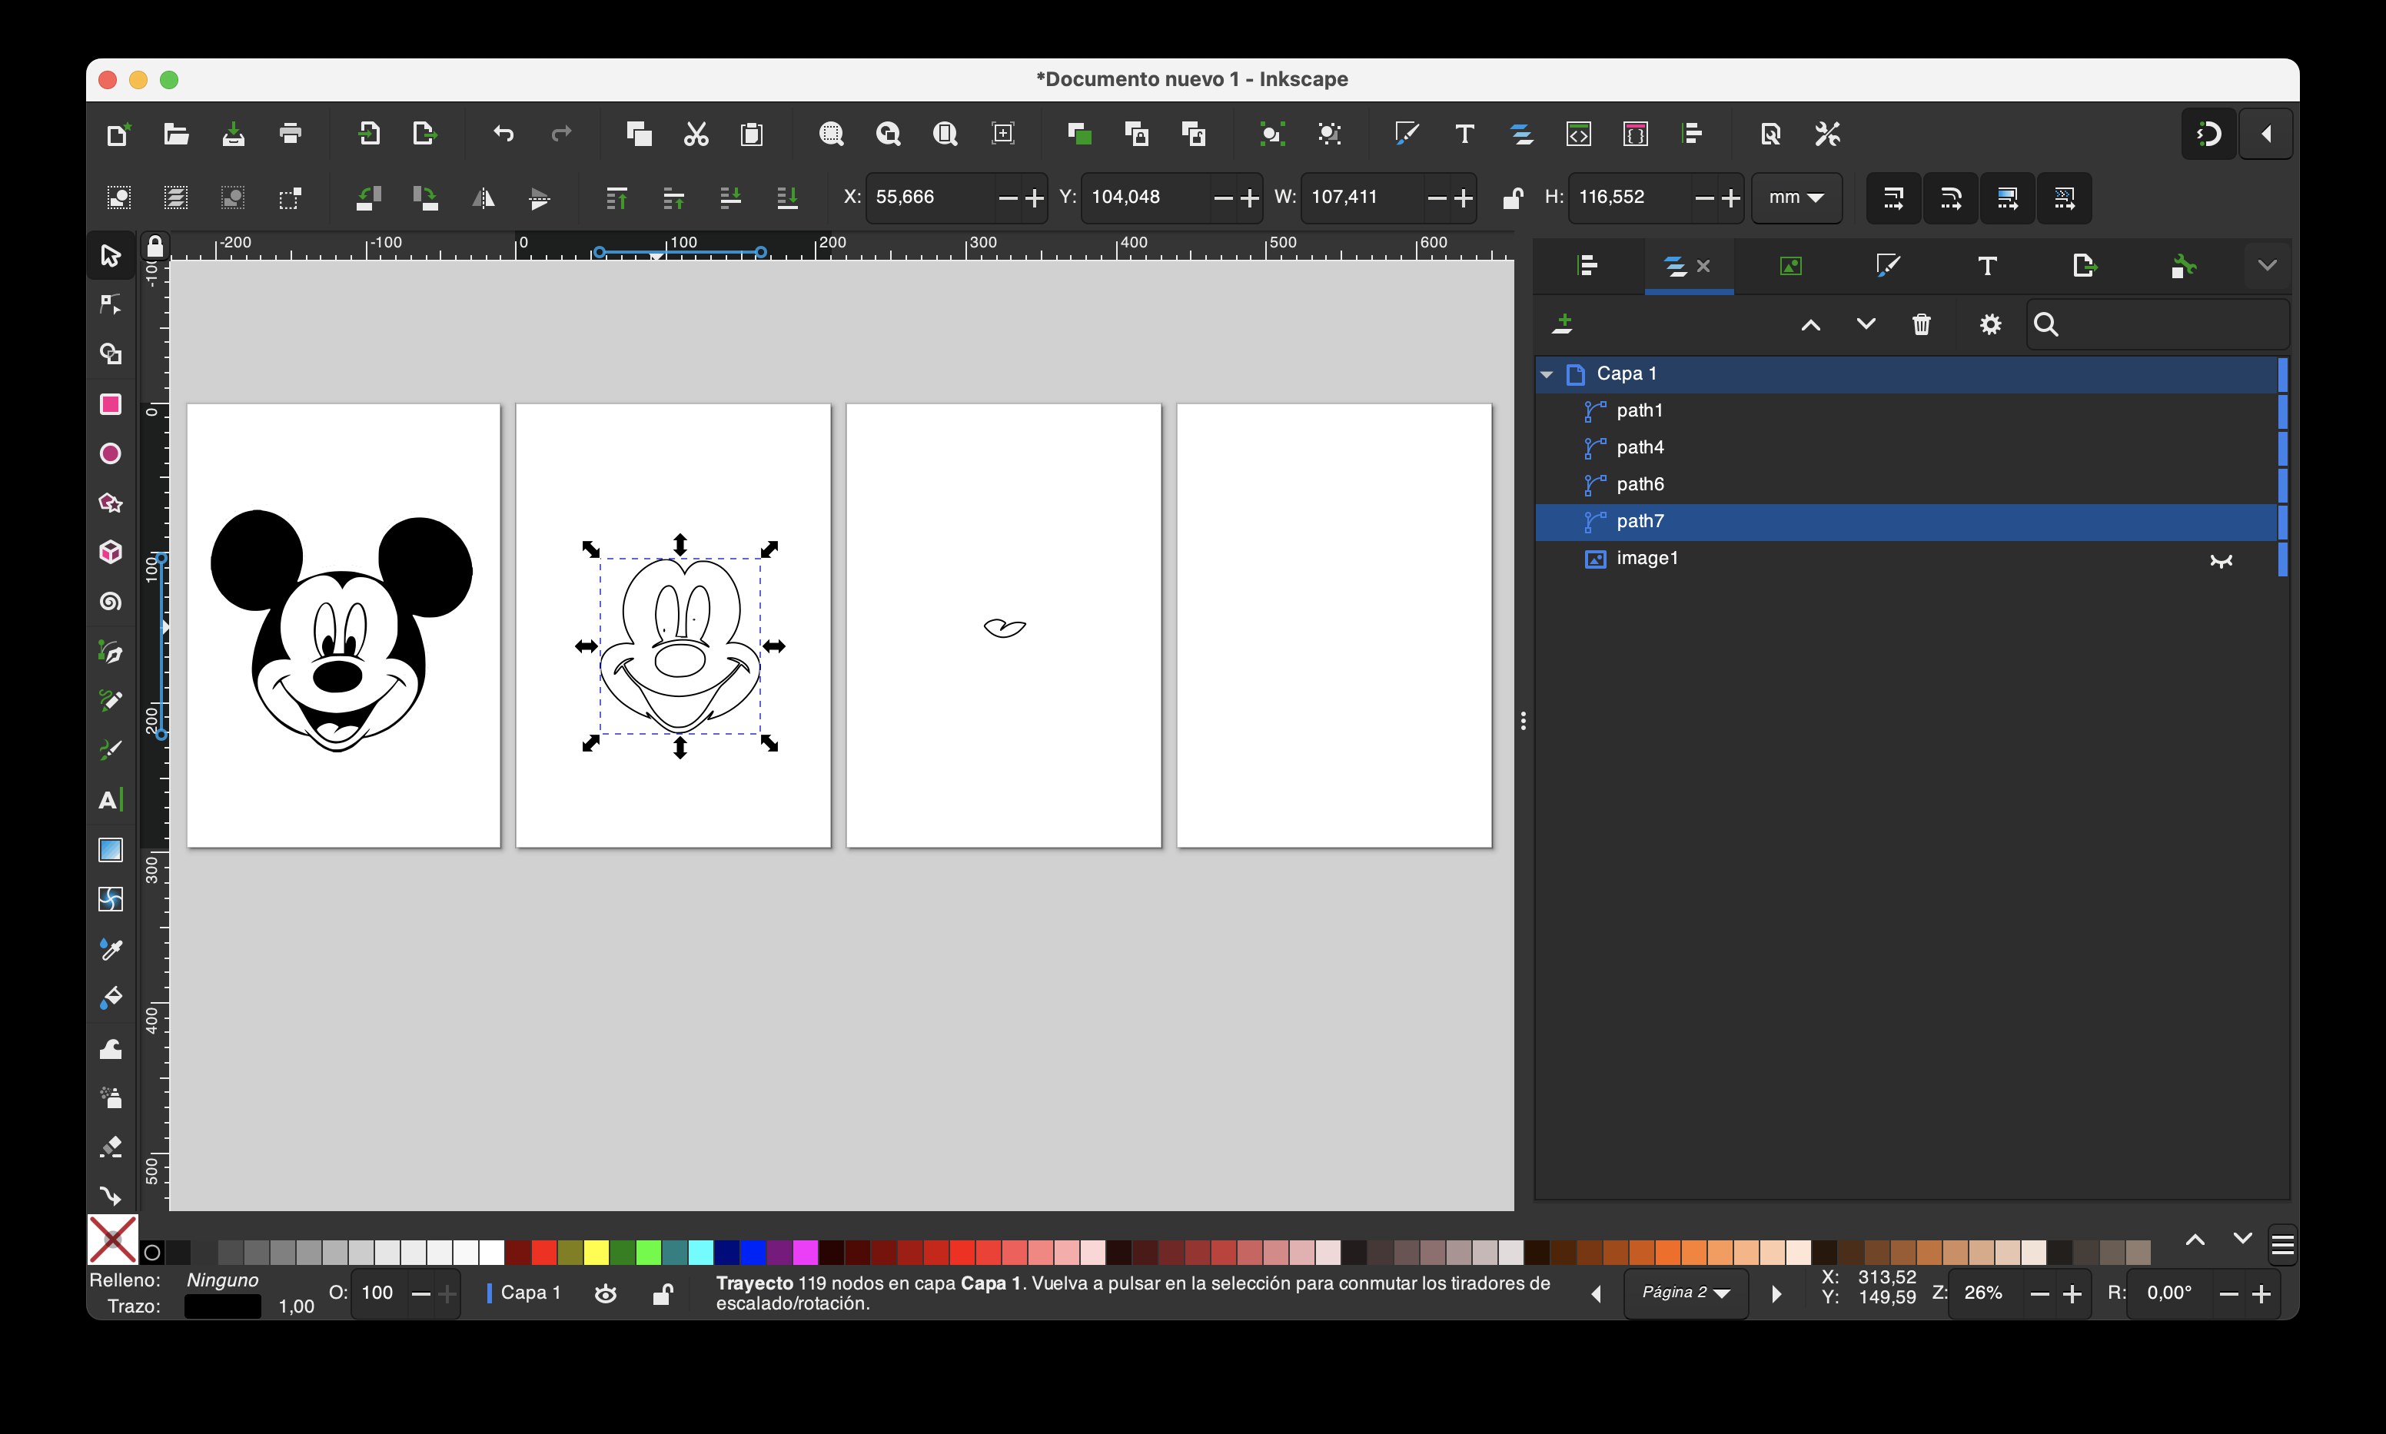Go to next page arrow

1776,1294
